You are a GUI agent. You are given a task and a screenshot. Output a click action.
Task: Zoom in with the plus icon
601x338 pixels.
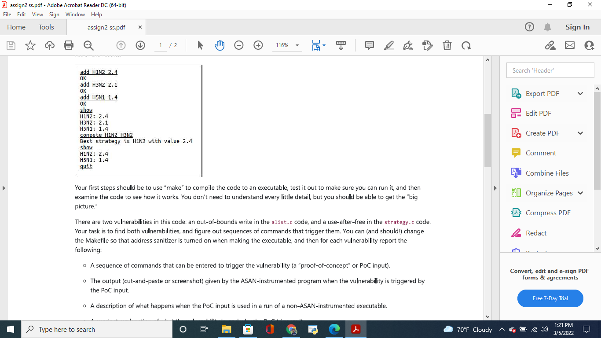[258, 45]
